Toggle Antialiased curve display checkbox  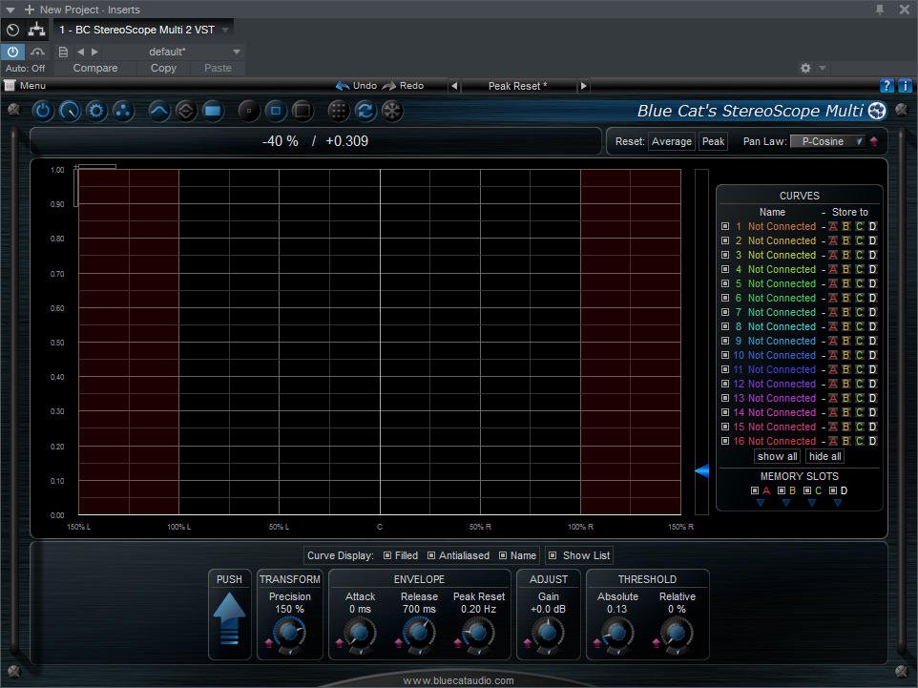pos(431,555)
